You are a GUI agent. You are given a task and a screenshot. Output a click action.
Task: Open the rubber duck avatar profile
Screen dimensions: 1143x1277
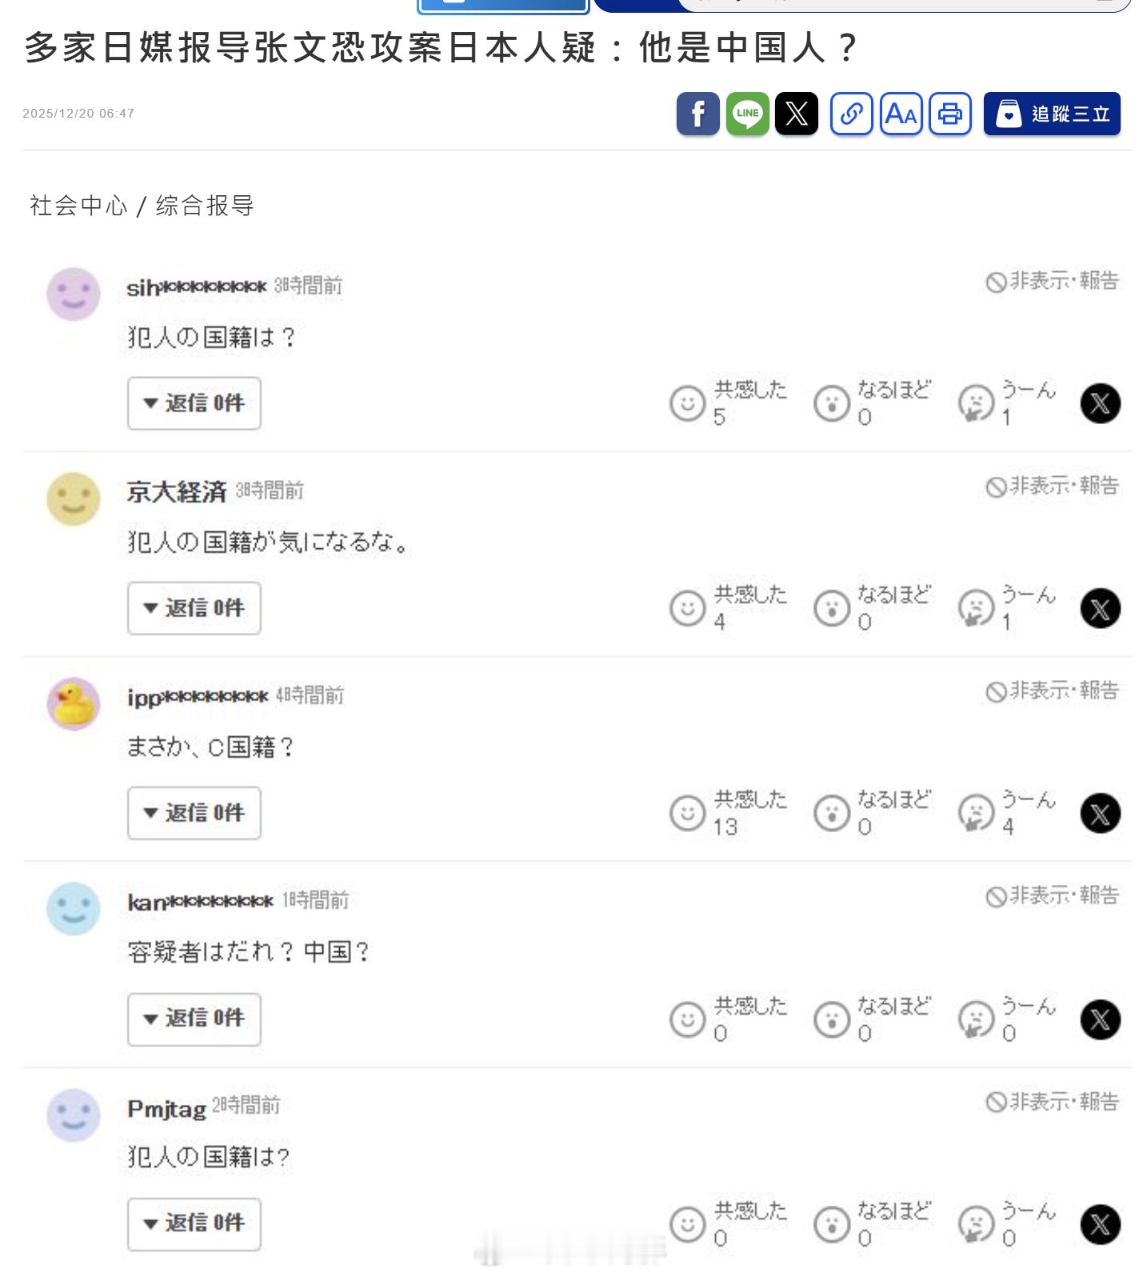[x=74, y=704]
